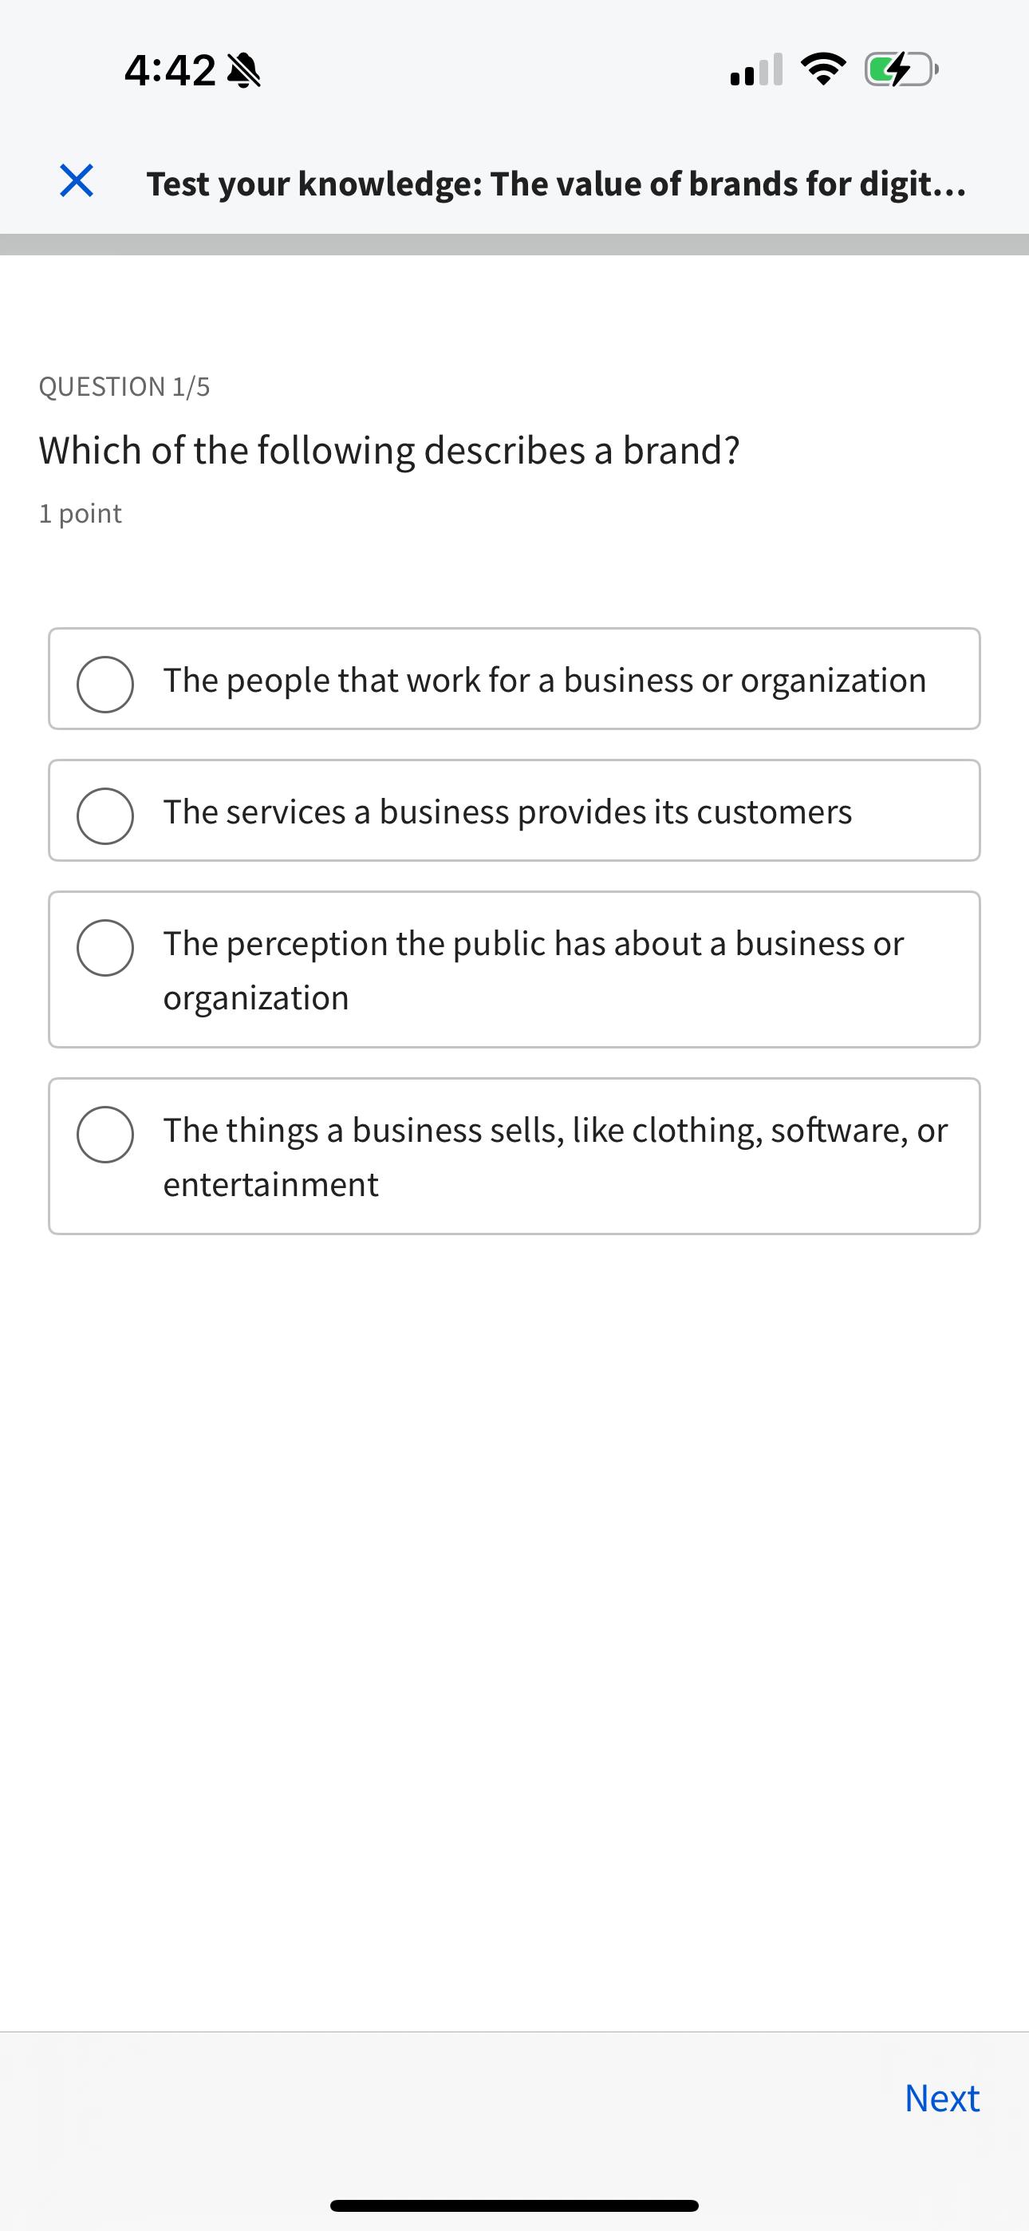Tap the 4:42 clock in the status bar
This screenshot has height=2231, width=1029.
171,69
